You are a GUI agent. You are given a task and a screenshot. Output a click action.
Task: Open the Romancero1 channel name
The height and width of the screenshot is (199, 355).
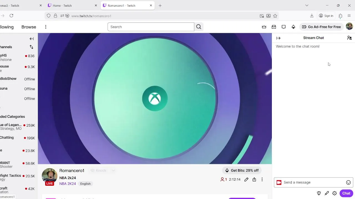(x=72, y=171)
